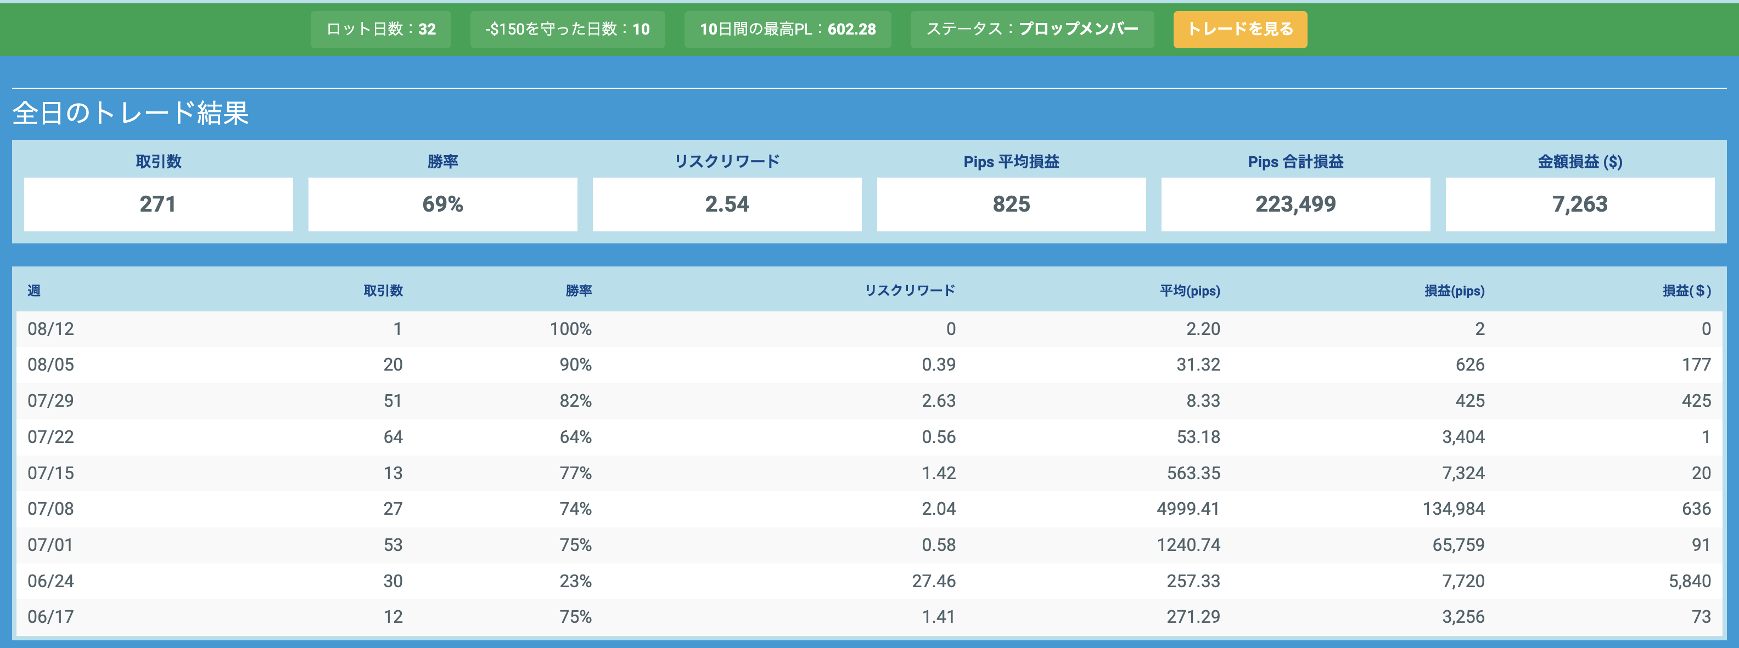This screenshot has height=648, width=1739.
Task: Click the 3,256 pips profit cell
Action: pos(1463,617)
